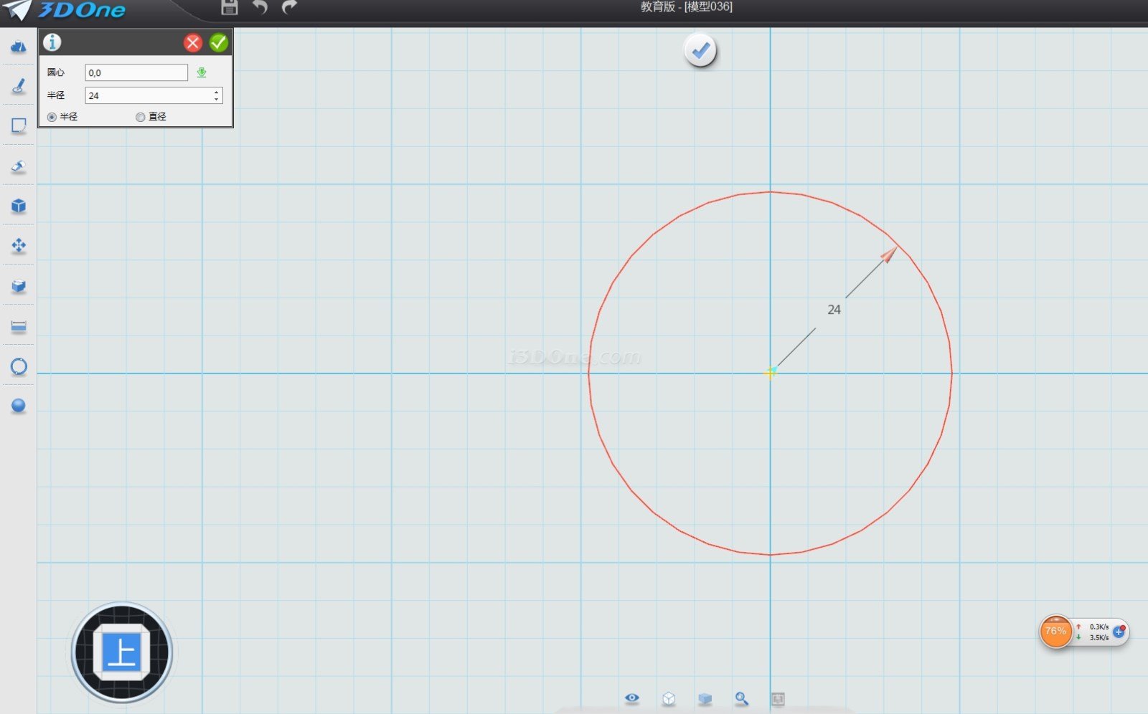1148x714 pixels.
Task: Confirm the circle with green checkmark button
Action: pyautogui.click(x=219, y=43)
